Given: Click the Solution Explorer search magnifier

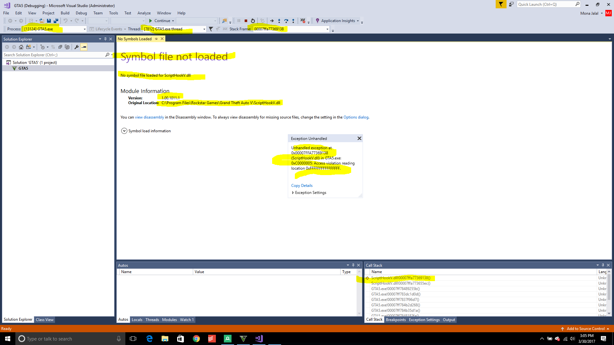Looking at the screenshot, I should point(107,55).
